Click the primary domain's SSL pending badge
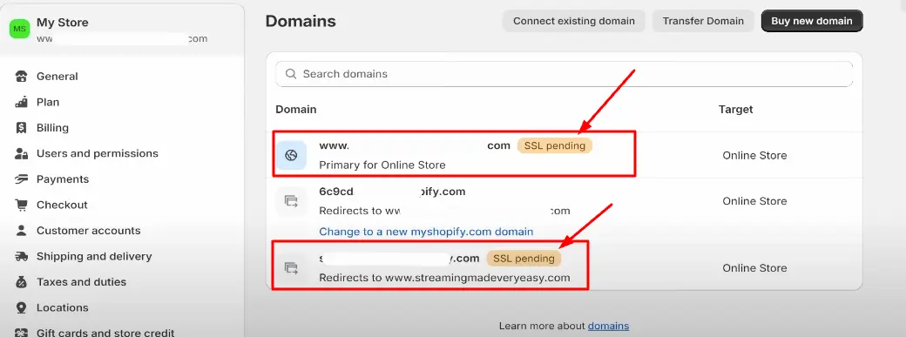The image size is (906, 337). click(554, 145)
